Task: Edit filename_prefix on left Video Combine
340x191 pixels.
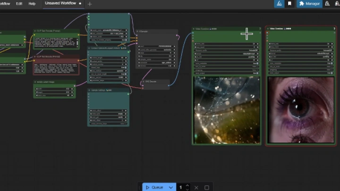Action: click(x=226, y=50)
